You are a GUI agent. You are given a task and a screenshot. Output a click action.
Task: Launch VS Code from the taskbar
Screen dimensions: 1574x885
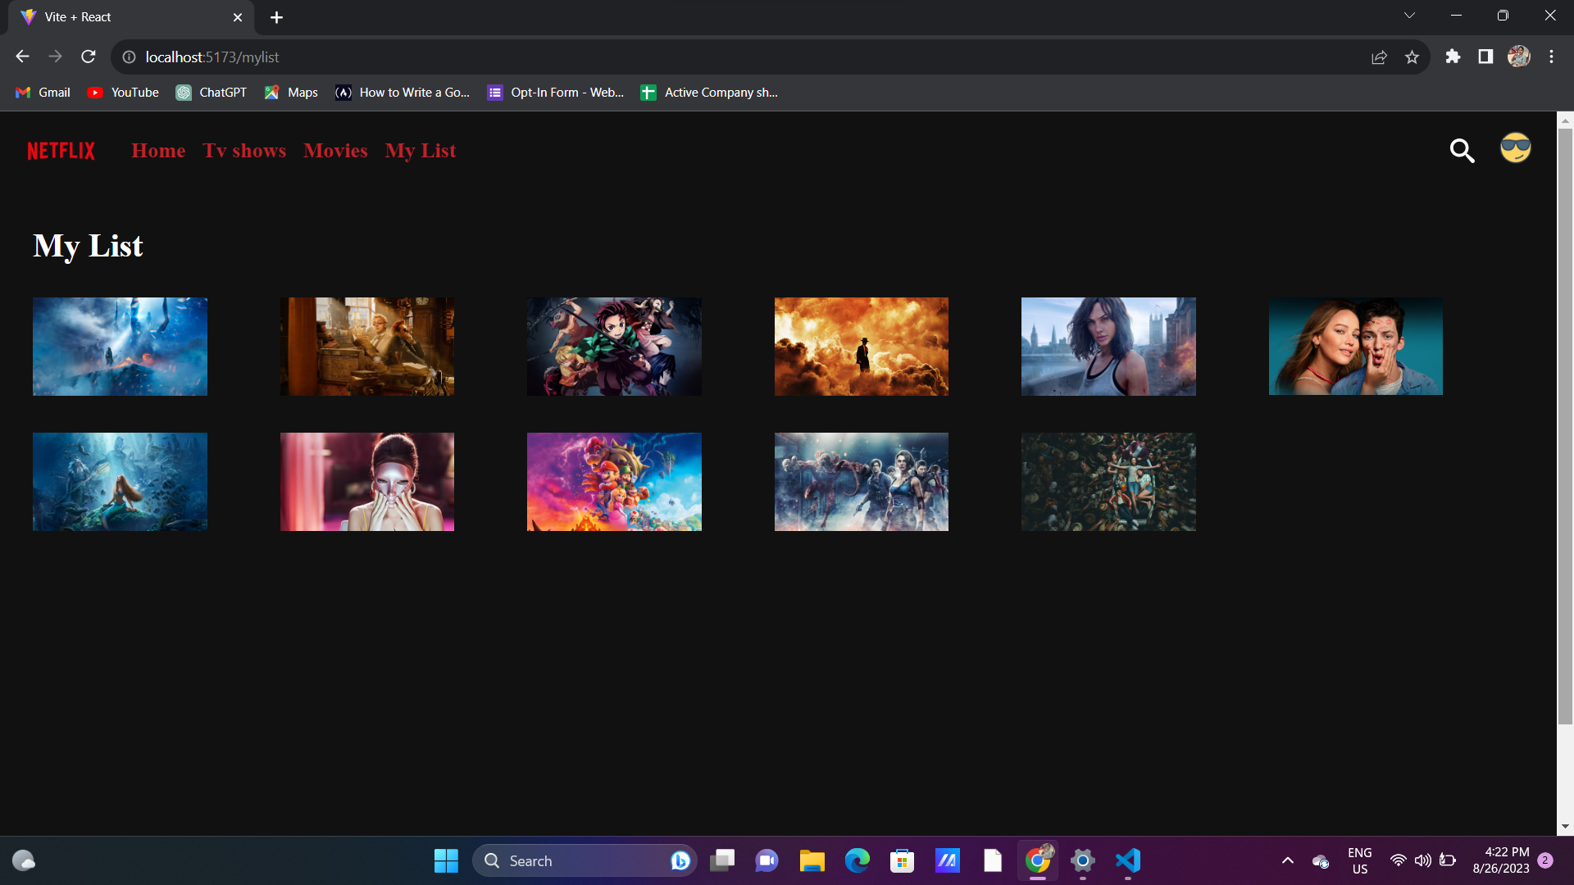pyautogui.click(x=1127, y=861)
